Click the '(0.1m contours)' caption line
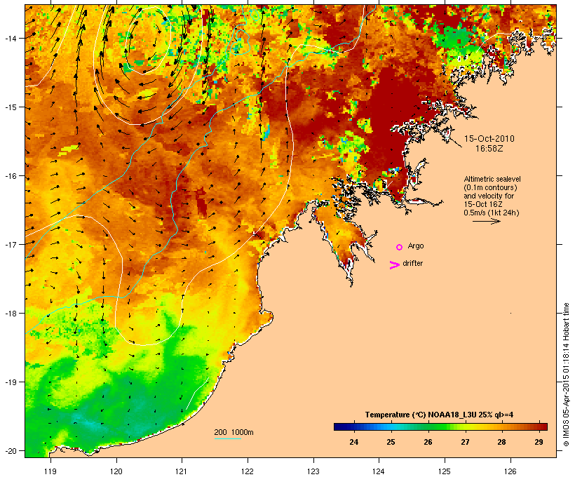 click(491, 187)
